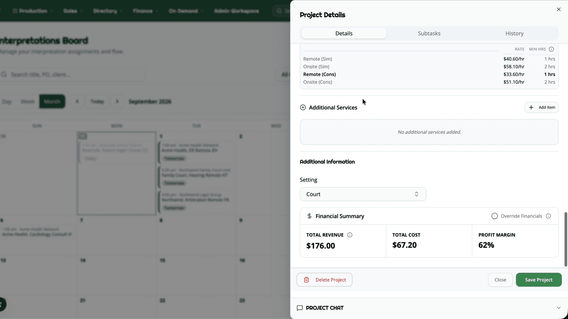Select the Remote (Cons) rate row

[429, 74]
